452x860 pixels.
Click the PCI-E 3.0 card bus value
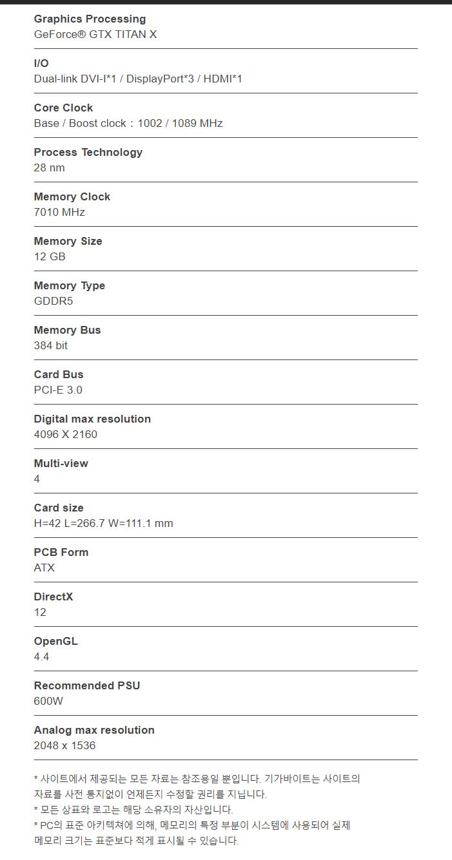pos(58,390)
